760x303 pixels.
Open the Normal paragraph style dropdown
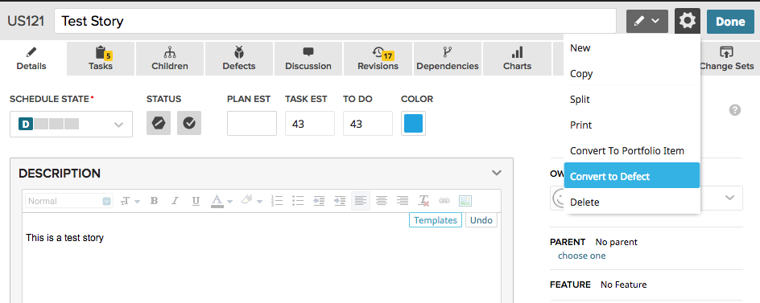[68, 201]
